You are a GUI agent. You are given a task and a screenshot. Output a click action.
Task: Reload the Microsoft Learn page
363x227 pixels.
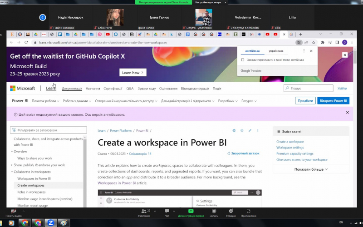[x=26, y=42]
